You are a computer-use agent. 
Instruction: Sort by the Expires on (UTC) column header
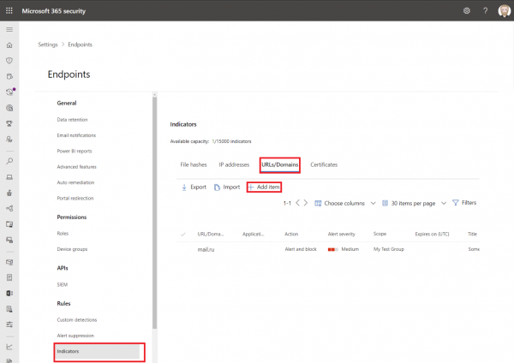432,234
